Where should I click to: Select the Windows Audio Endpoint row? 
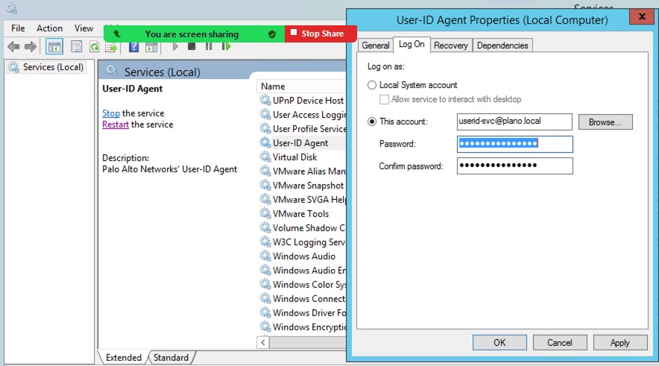point(302,270)
